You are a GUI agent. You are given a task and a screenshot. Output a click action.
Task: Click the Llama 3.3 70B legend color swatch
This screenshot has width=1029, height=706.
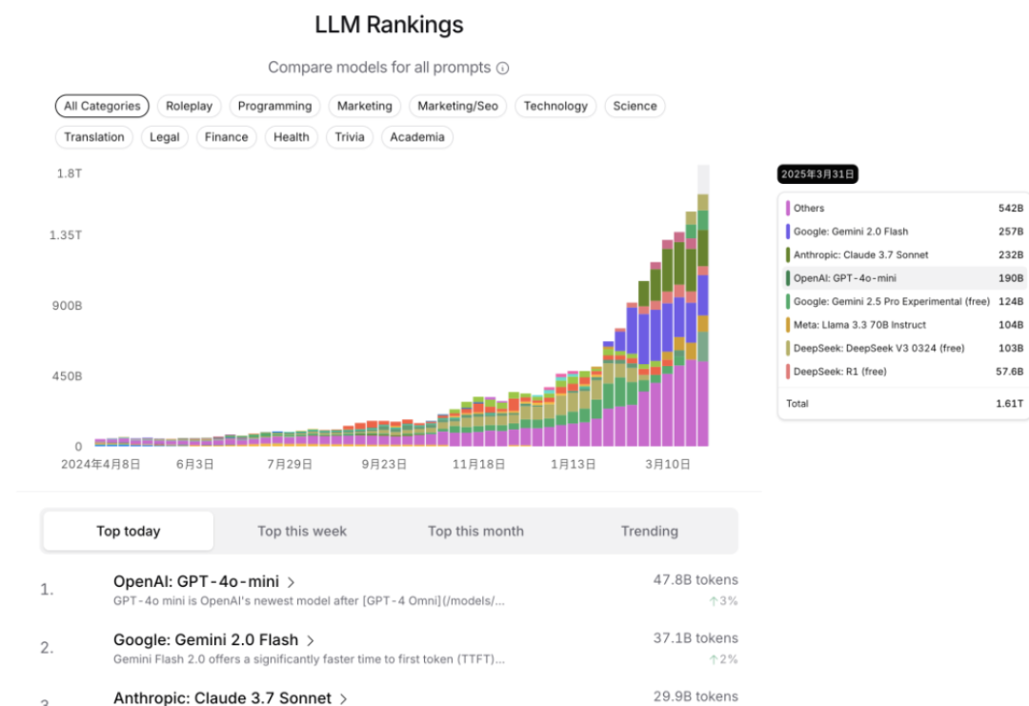pyautogui.click(x=788, y=325)
